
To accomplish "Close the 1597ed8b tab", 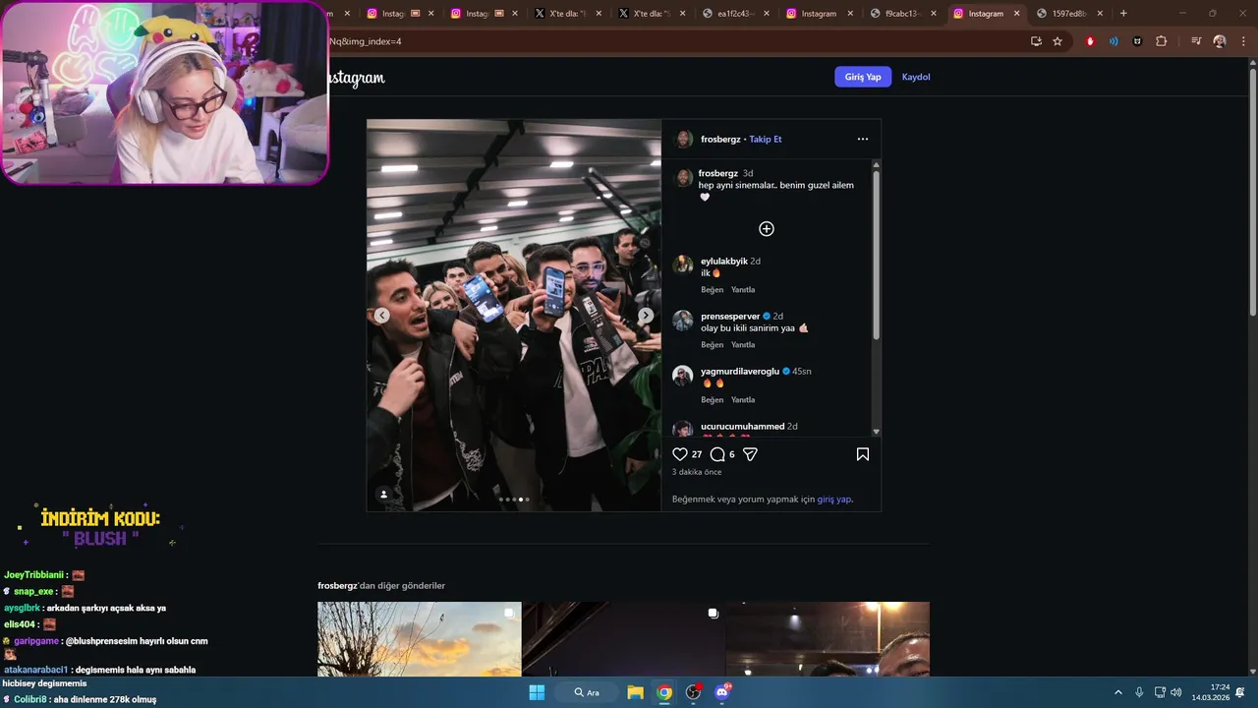I will click(1100, 14).
